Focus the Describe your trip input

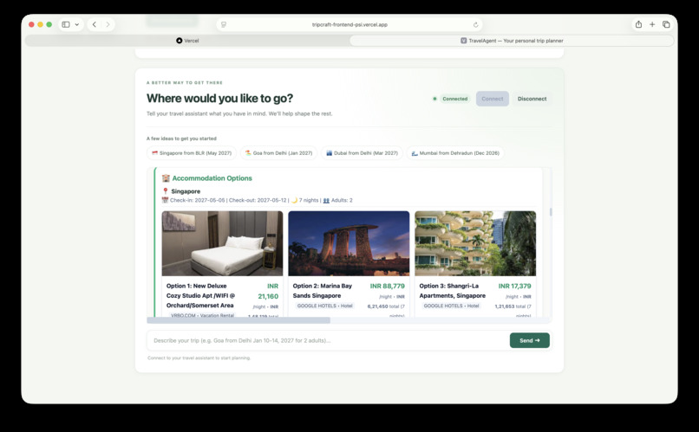pos(328,340)
